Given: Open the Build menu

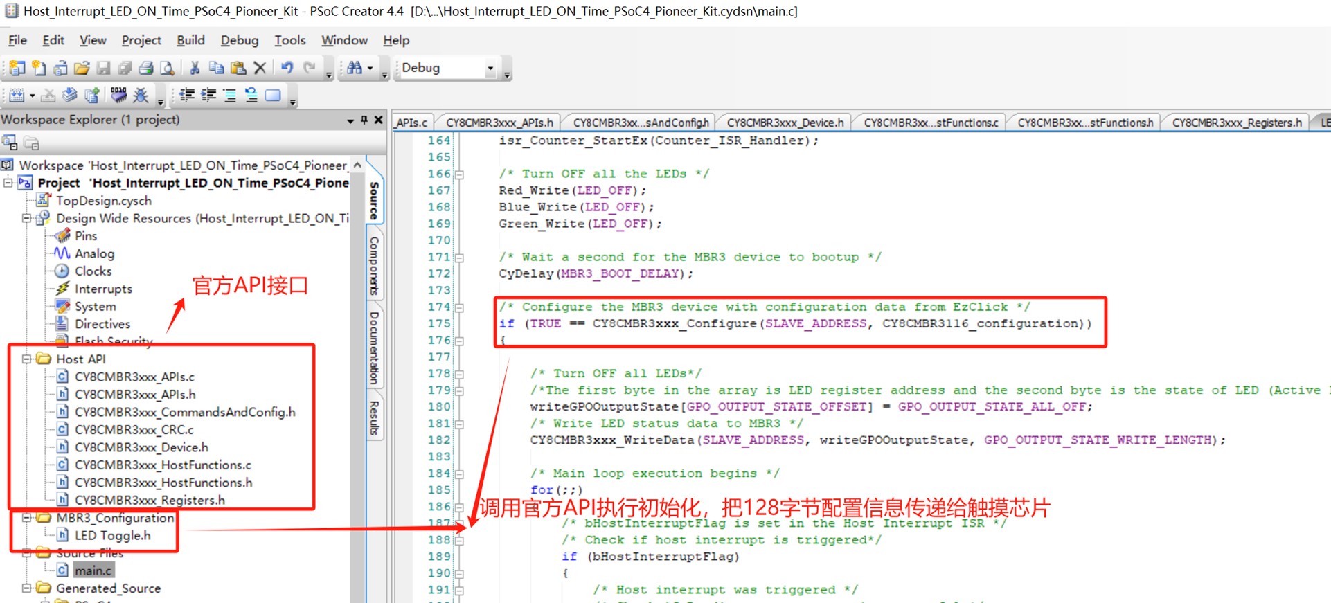Looking at the screenshot, I should [190, 40].
